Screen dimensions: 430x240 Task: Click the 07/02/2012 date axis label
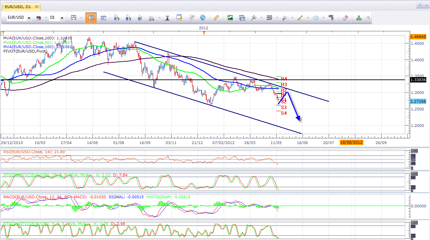pyautogui.click(x=223, y=142)
